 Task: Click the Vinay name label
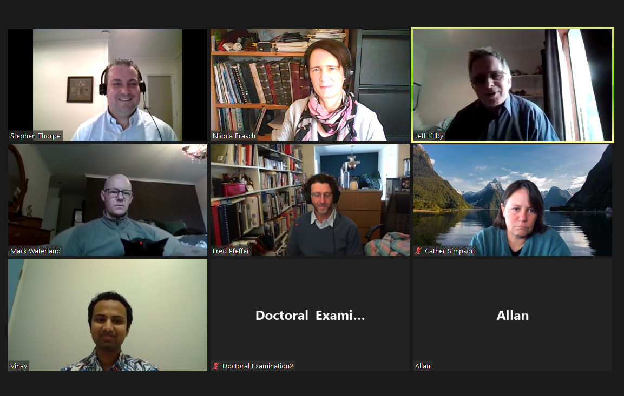click(19, 366)
